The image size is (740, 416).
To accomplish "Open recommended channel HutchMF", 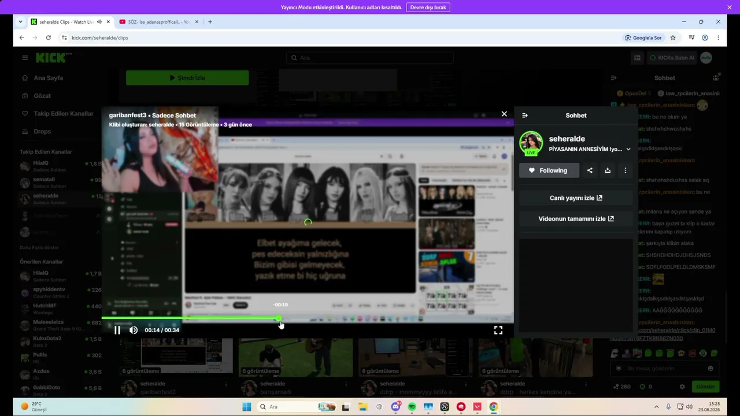I will click(x=61, y=308).
